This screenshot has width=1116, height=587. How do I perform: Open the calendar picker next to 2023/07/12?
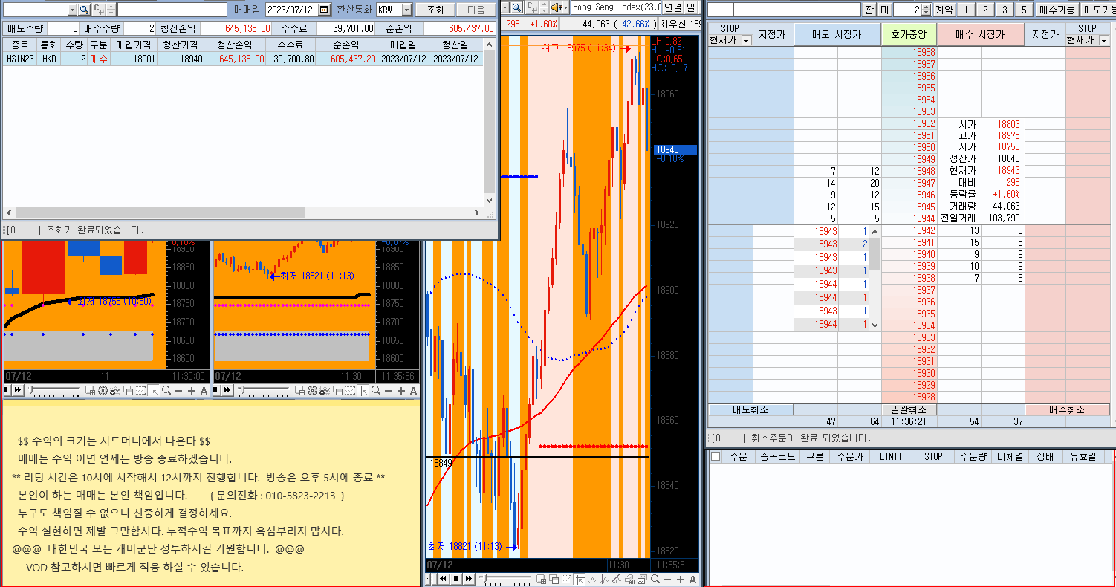tap(323, 10)
